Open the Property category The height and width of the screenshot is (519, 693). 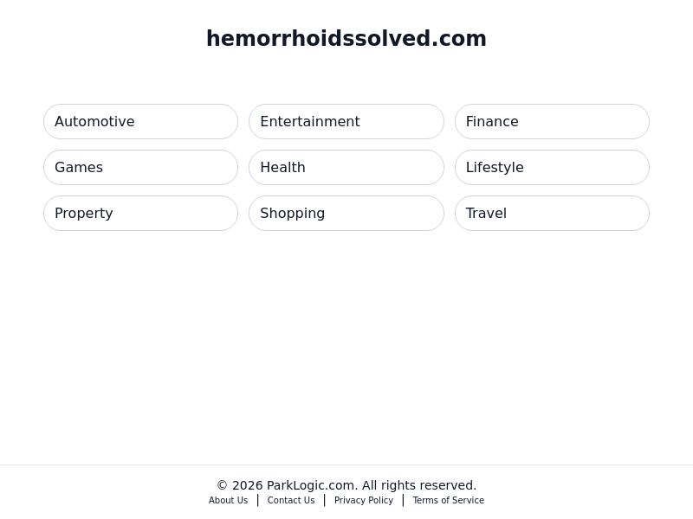click(140, 213)
